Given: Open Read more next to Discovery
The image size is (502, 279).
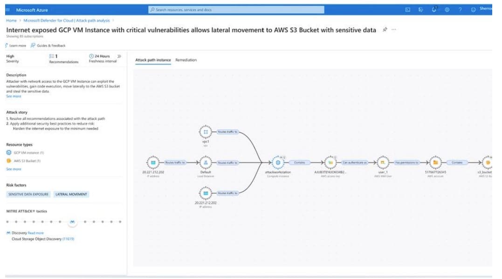Looking at the screenshot, I should tap(35, 233).
